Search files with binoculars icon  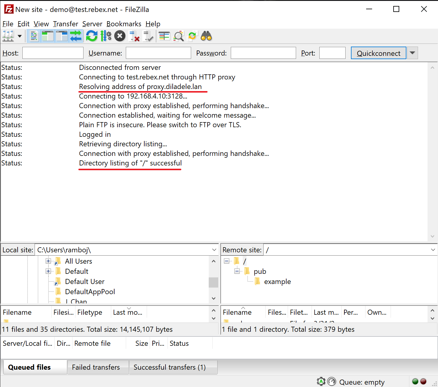click(x=206, y=36)
